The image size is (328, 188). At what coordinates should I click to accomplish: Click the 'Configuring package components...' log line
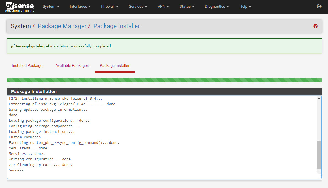point(44,126)
